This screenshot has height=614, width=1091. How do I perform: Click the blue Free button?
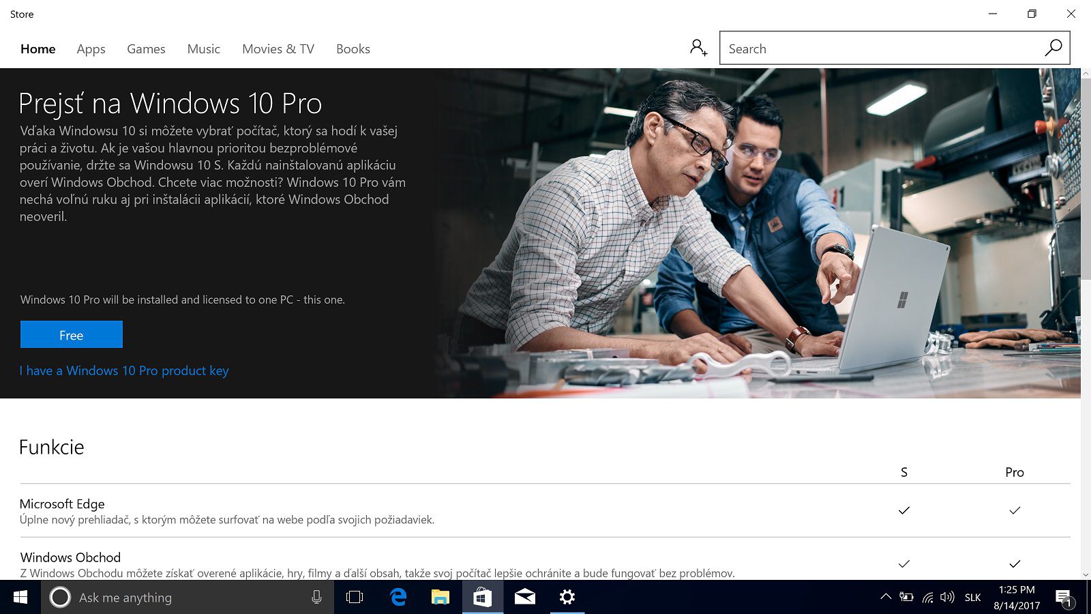pyautogui.click(x=72, y=334)
